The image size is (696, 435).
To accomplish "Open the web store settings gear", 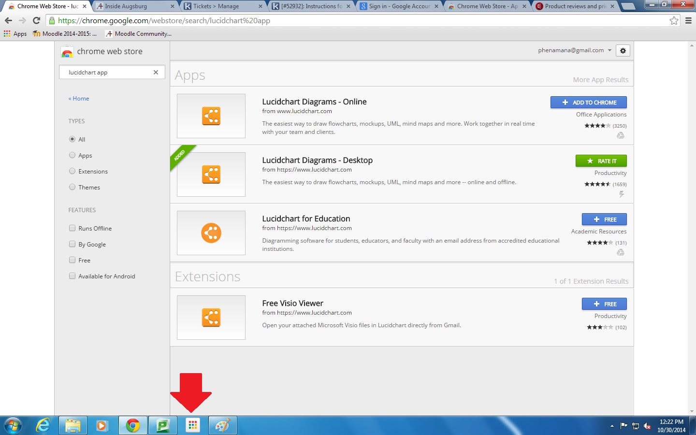I will [623, 51].
